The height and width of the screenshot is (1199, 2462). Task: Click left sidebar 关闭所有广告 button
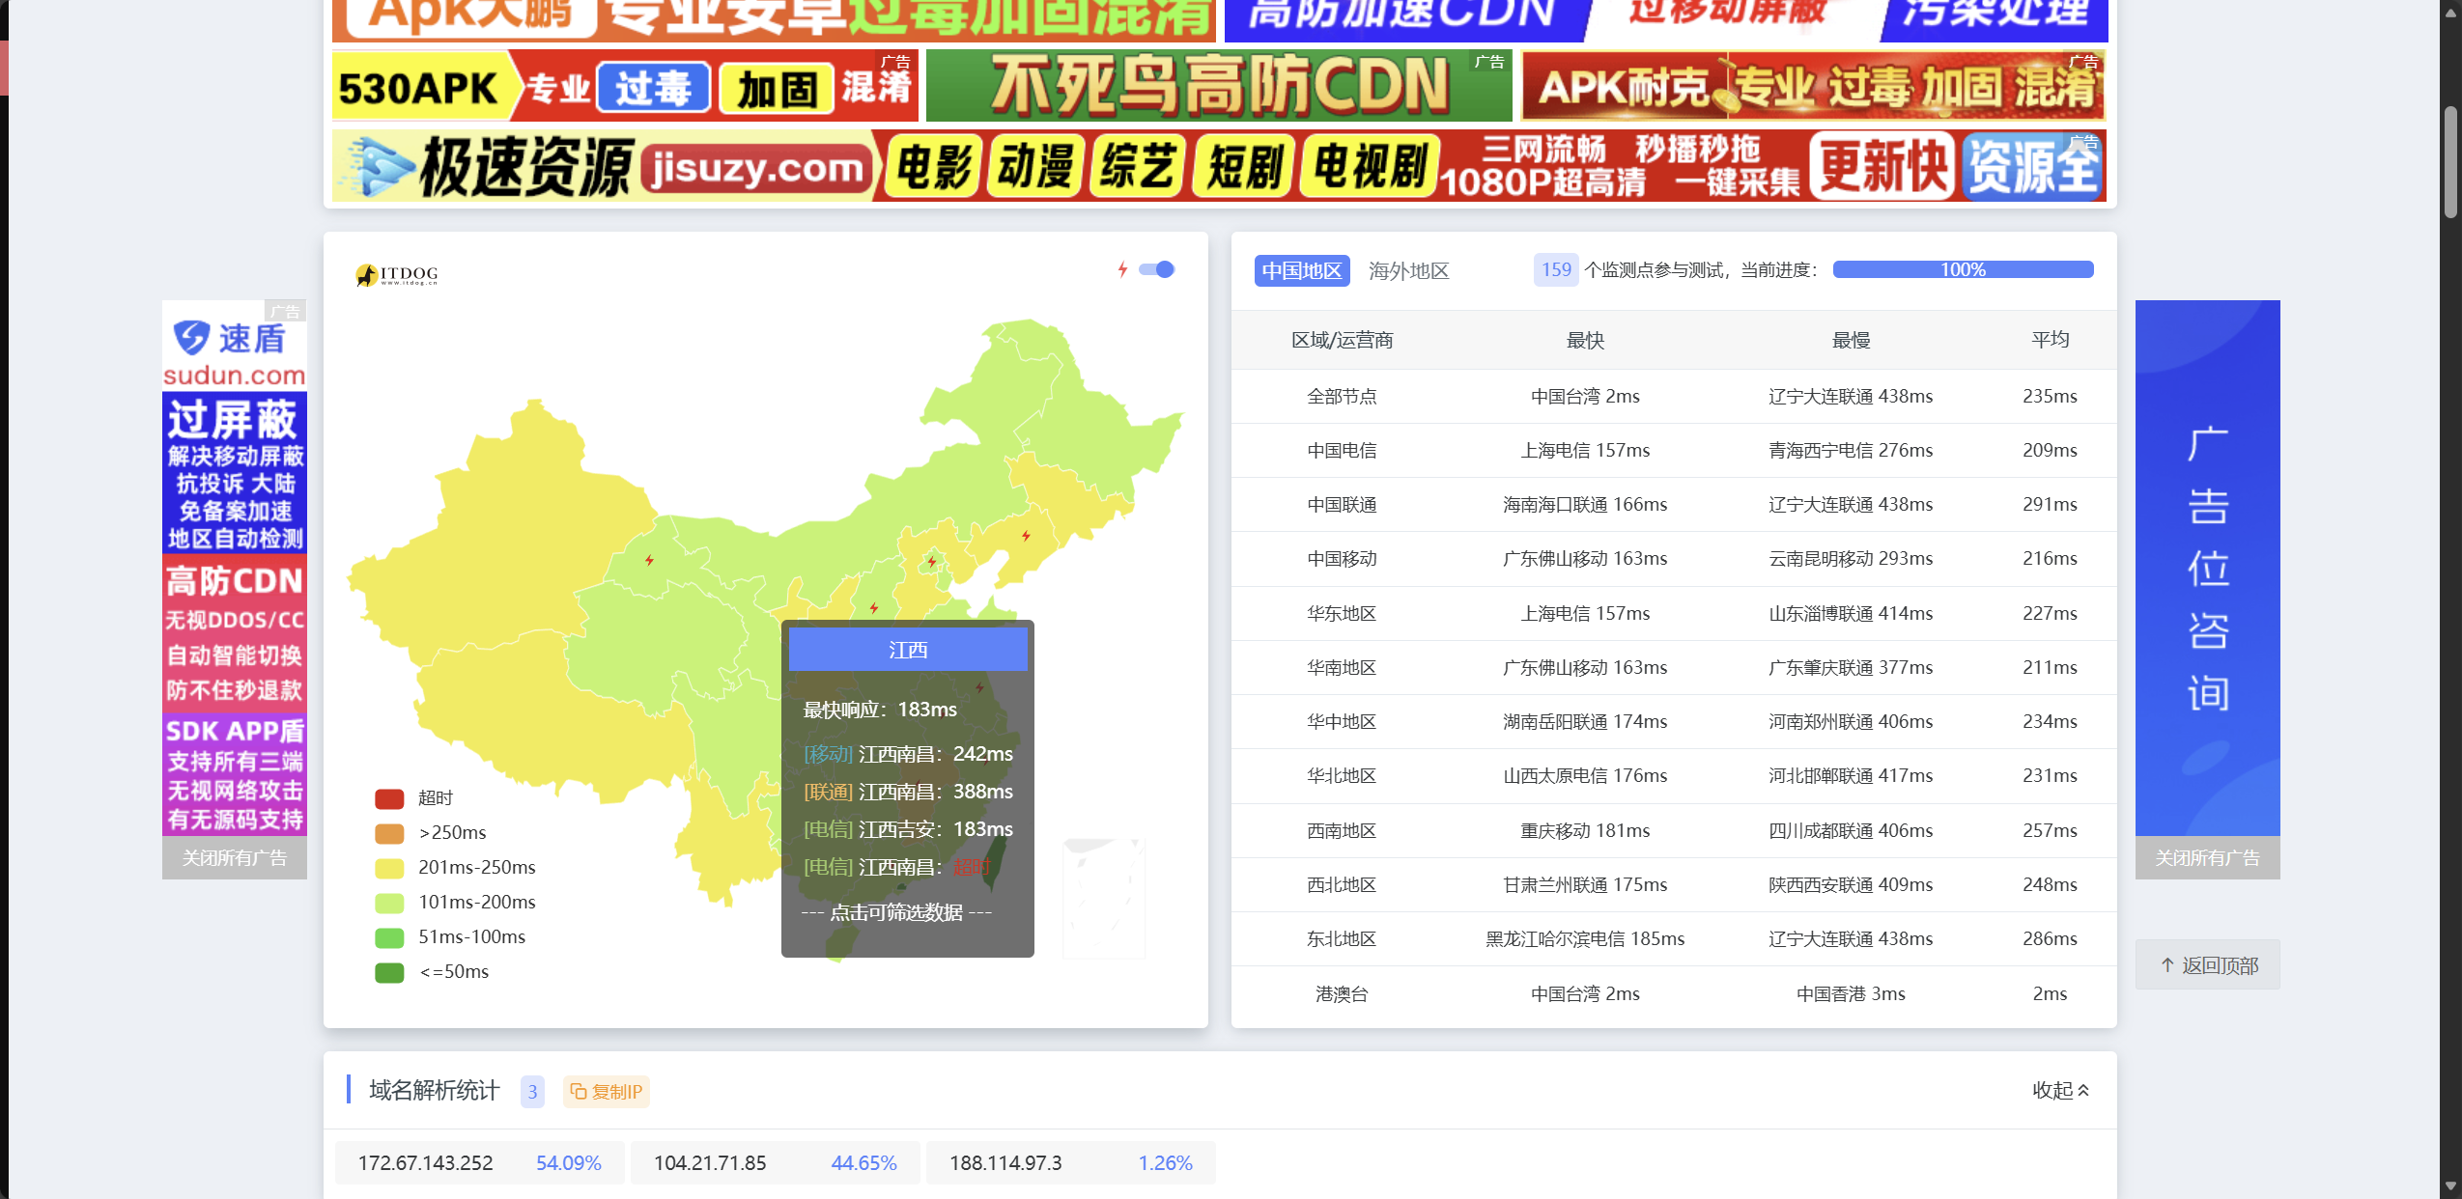[235, 857]
